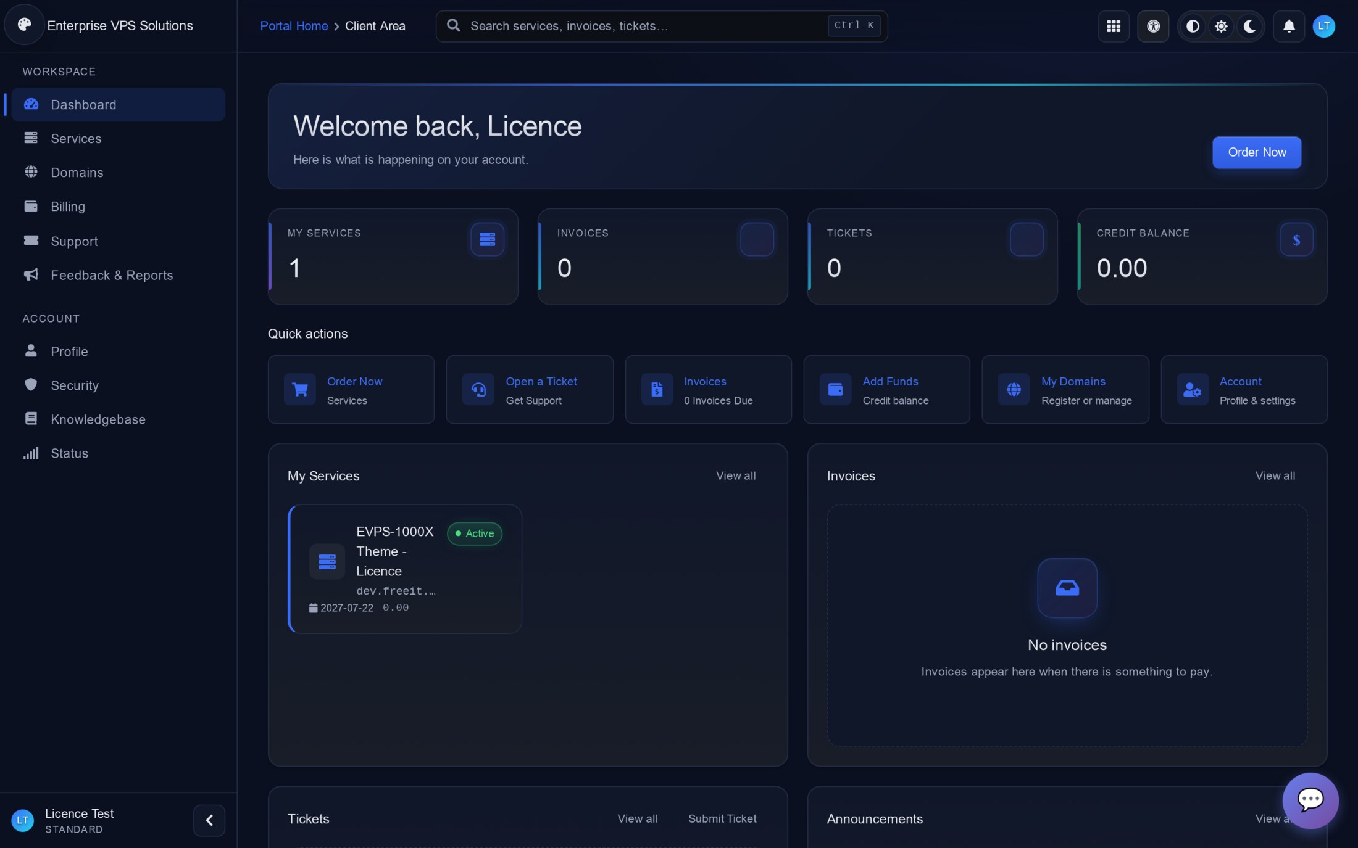Click the Enterprise VPS Solutions palette logo
The width and height of the screenshot is (1358, 848).
pyautogui.click(x=25, y=25)
